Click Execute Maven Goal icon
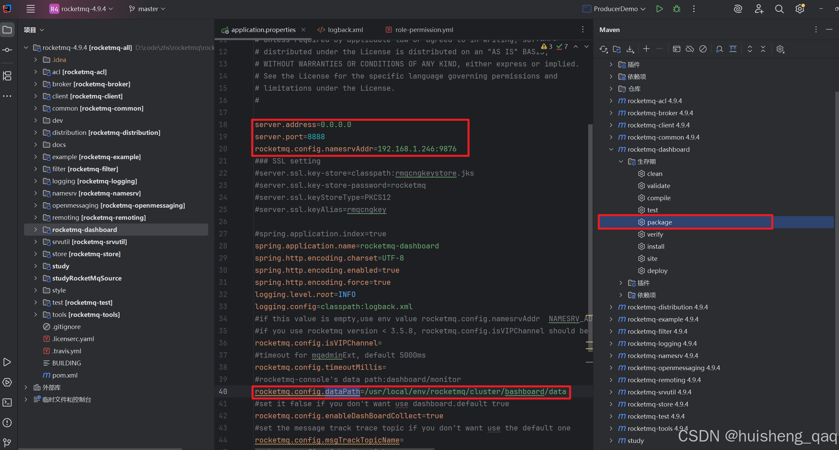839x450 pixels. [x=676, y=49]
